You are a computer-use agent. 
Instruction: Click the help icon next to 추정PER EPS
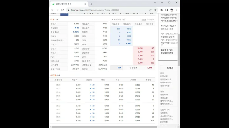pyautogui.click(x=174, y=37)
